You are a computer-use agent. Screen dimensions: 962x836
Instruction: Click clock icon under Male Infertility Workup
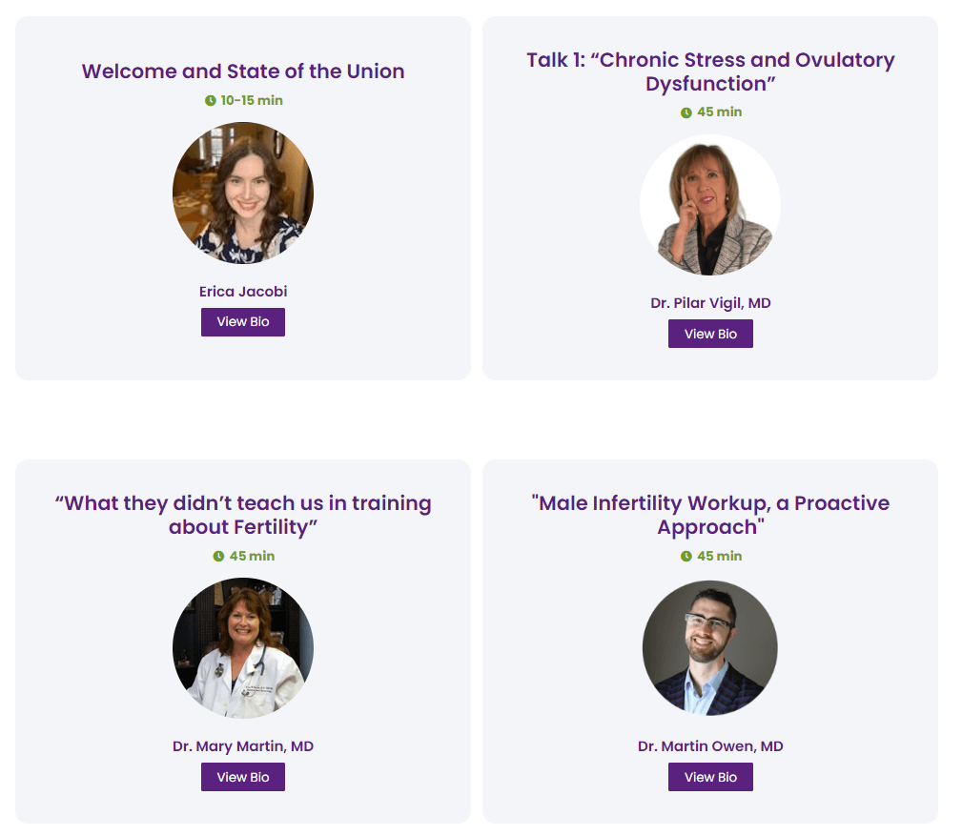pyautogui.click(x=686, y=557)
